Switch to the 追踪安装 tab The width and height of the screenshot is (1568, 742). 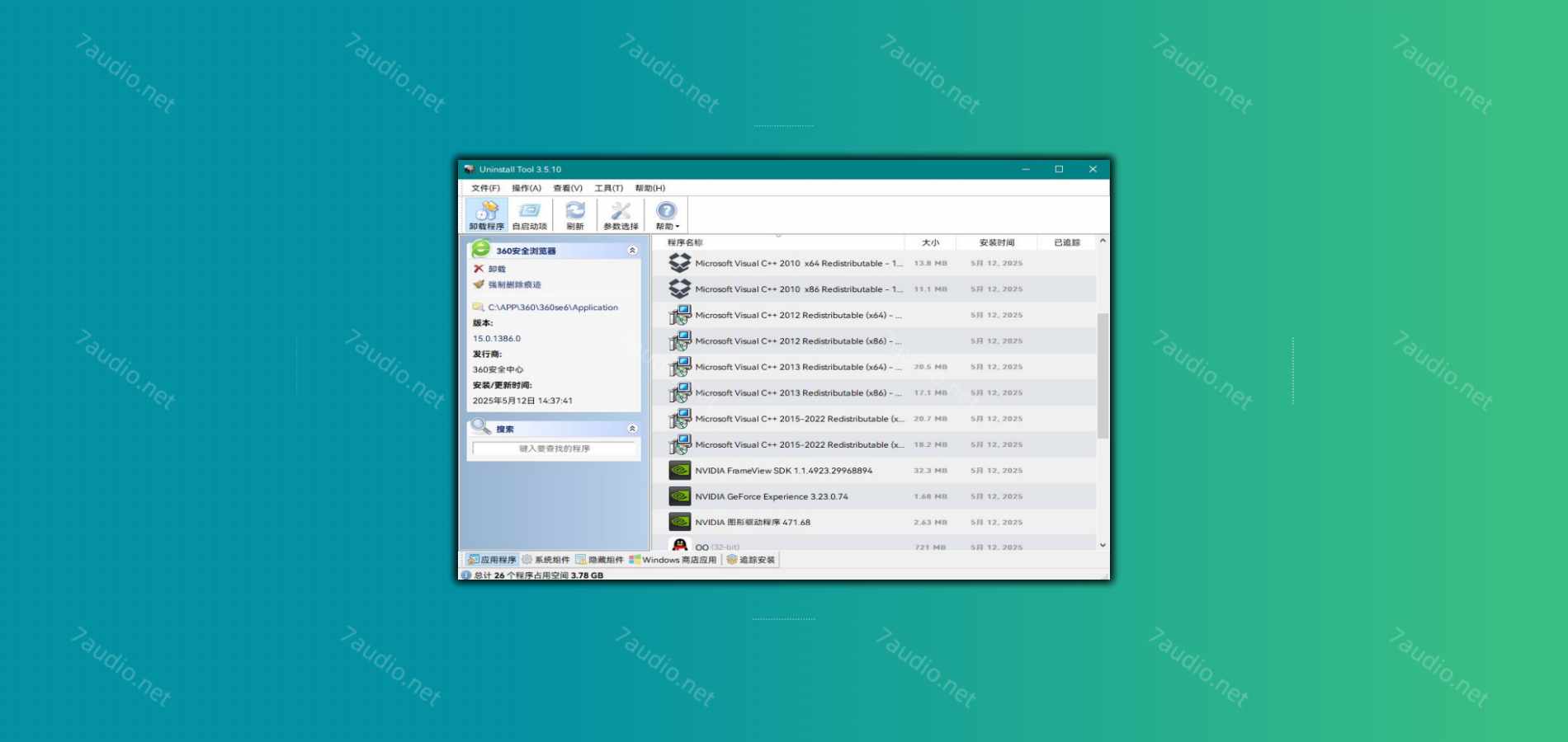click(x=751, y=560)
